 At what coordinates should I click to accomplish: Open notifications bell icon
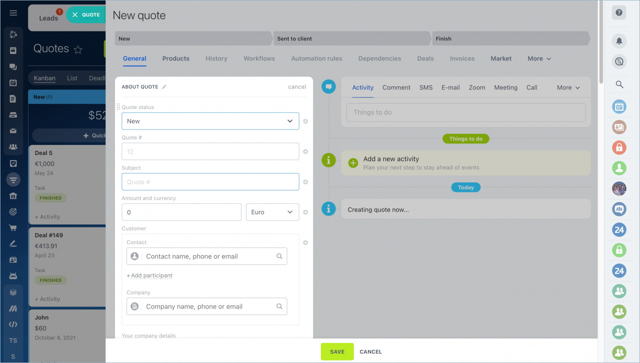pos(619,41)
